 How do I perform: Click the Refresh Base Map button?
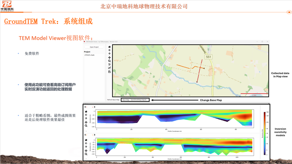pos(113,100)
